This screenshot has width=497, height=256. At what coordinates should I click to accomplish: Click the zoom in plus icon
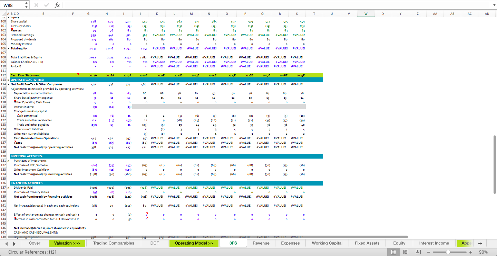tap(470, 252)
